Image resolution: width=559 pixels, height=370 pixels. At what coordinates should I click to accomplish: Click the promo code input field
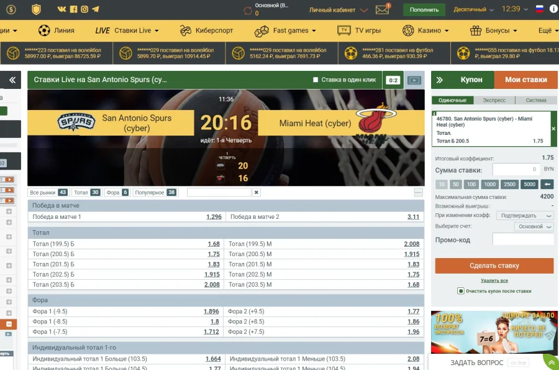(x=522, y=239)
